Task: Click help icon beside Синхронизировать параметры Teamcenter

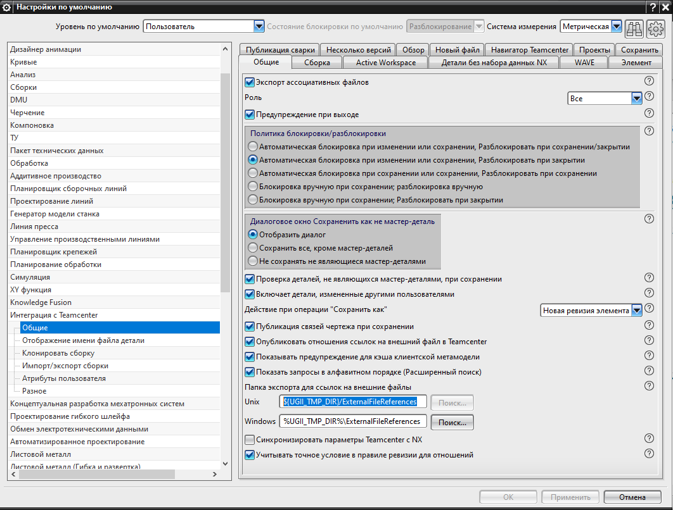Action: 649,438
